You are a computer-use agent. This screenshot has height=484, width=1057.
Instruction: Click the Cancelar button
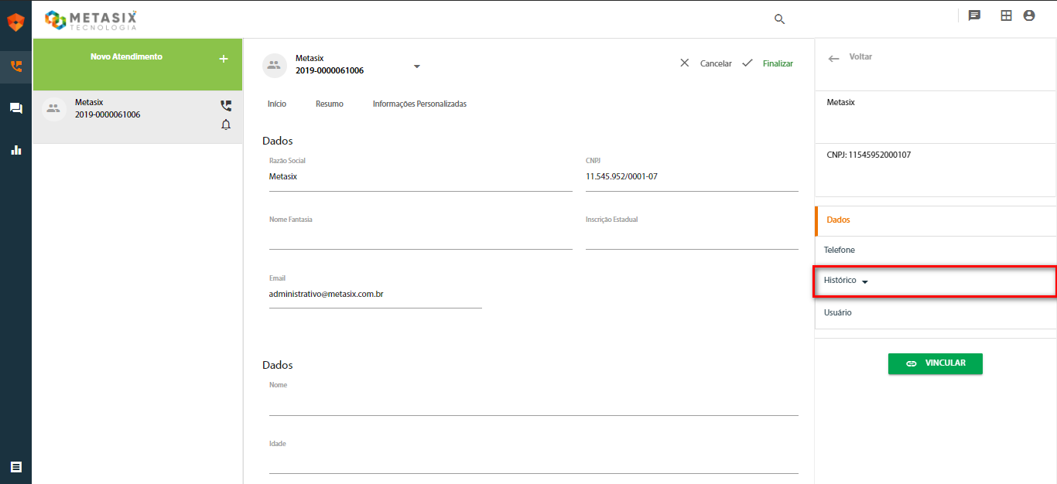click(716, 63)
